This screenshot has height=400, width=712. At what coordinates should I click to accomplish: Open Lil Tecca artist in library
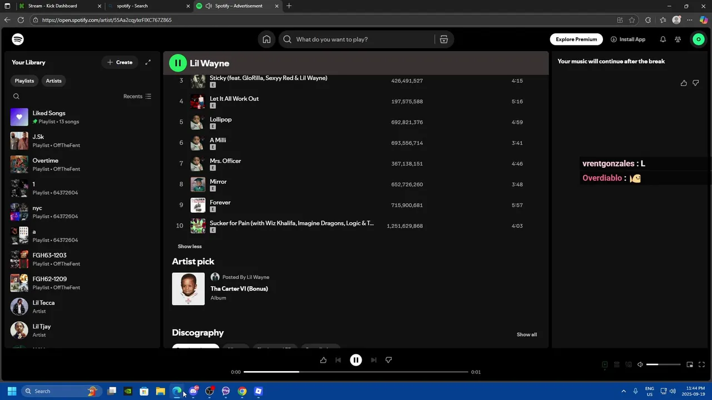click(82, 307)
